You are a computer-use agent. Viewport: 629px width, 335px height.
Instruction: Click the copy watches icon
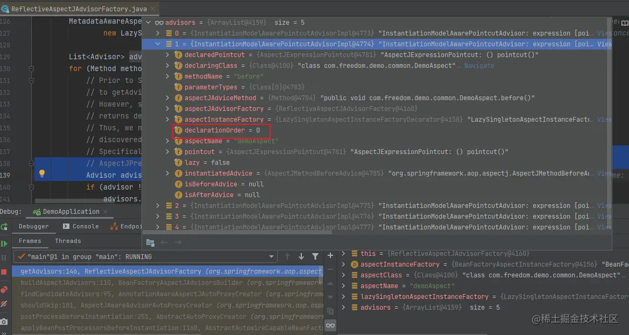[330, 311]
